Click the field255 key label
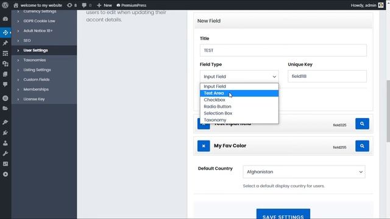This screenshot has width=390, height=219. click(339, 147)
